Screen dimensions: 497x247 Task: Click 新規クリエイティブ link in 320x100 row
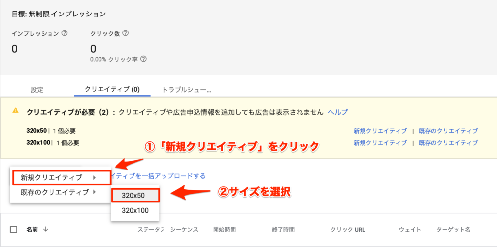(380, 143)
